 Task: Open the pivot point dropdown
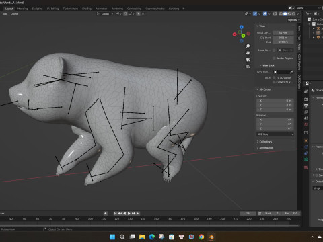pos(118,14)
